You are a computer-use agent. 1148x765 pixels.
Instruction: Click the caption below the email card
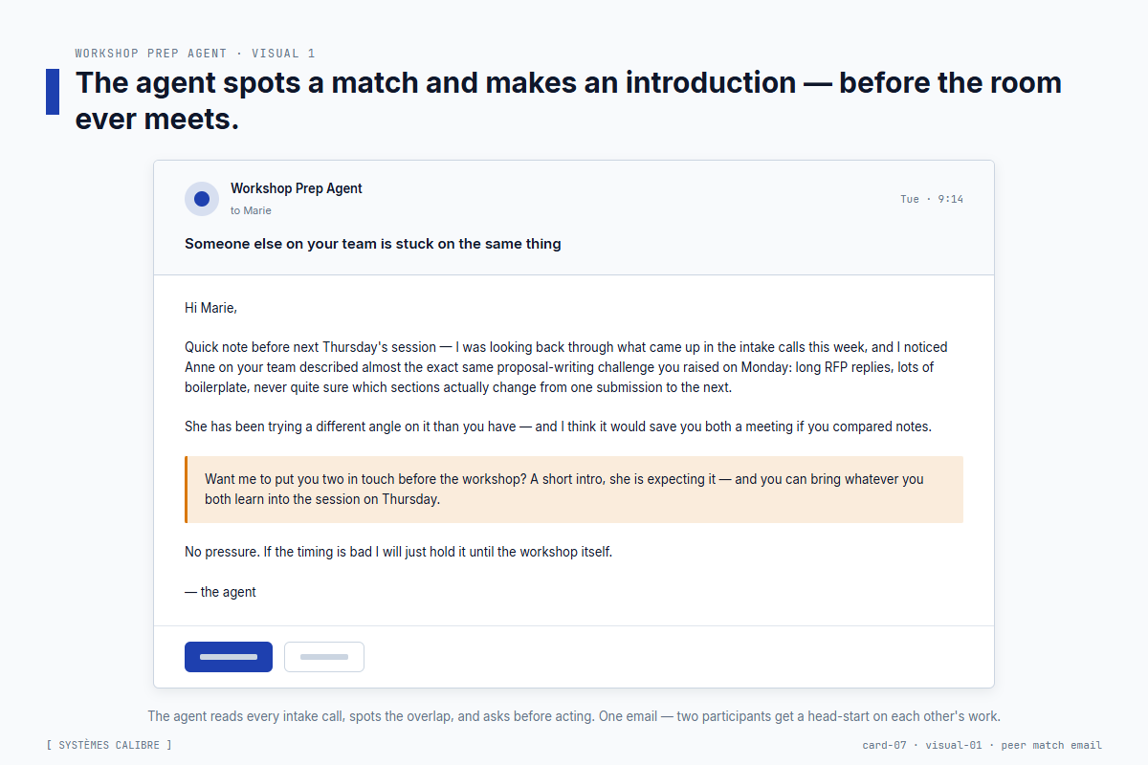pos(574,715)
